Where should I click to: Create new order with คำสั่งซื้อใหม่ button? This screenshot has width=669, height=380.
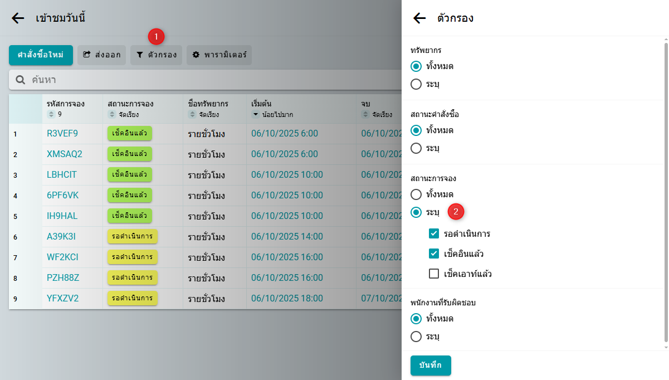click(x=41, y=55)
